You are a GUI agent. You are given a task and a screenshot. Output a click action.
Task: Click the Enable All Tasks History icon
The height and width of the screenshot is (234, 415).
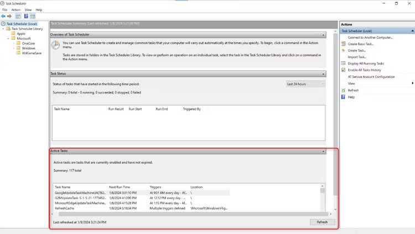(344, 70)
